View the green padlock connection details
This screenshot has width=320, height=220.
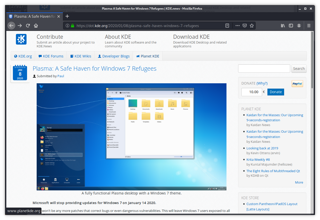tap(73, 26)
